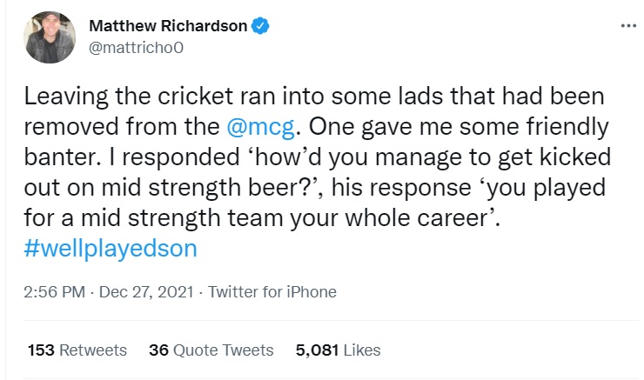
Task: Click the blue verified badge
Action: [259, 26]
